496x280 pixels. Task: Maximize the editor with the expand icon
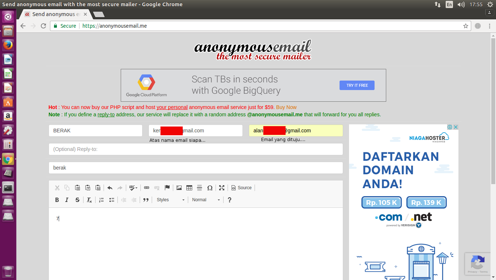click(x=222, y=188)
